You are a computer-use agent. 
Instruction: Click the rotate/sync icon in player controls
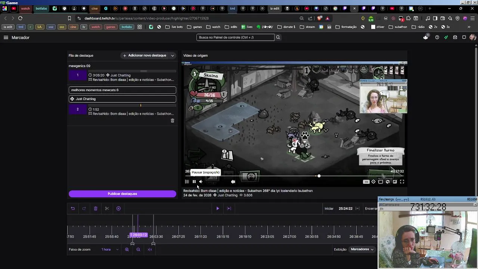pos(388,182)
